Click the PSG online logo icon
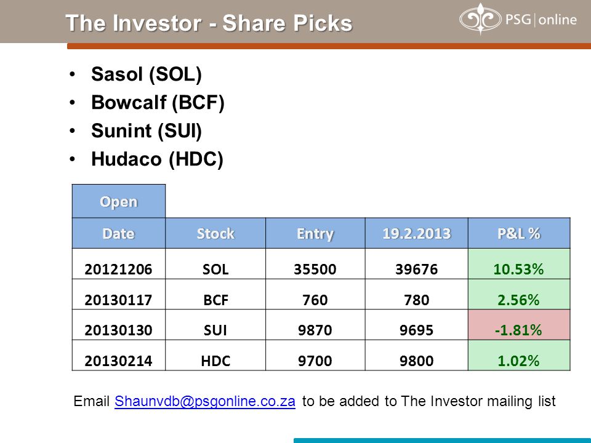This screenshot has width=591, height=443. coord(480,19)
